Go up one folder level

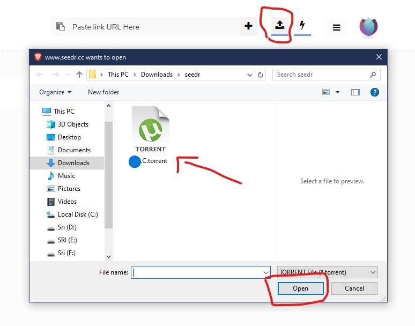79,75
